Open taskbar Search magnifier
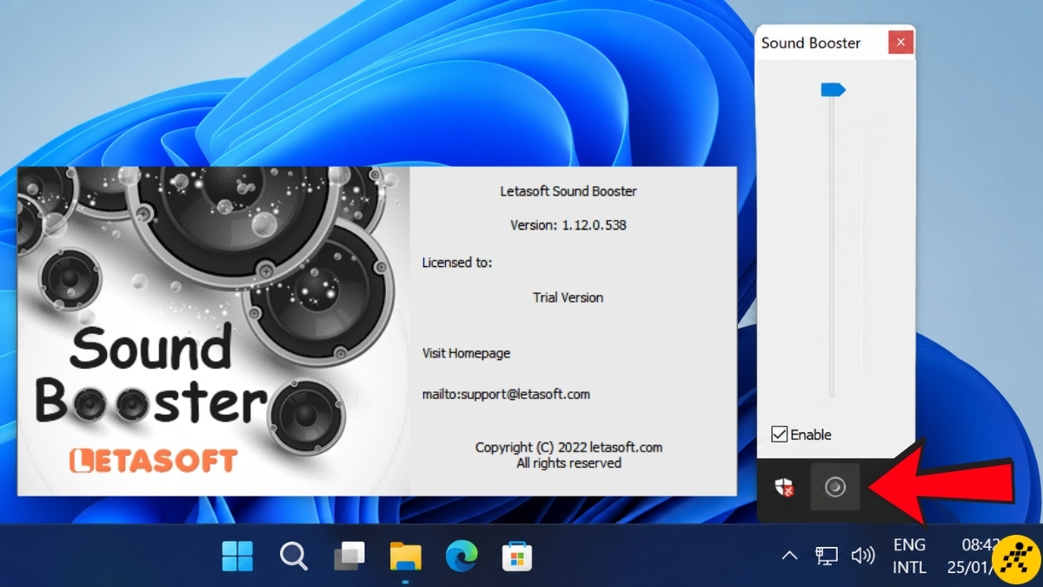Image resolution: width=1043 pixels, height=587 pixels. 293,556
